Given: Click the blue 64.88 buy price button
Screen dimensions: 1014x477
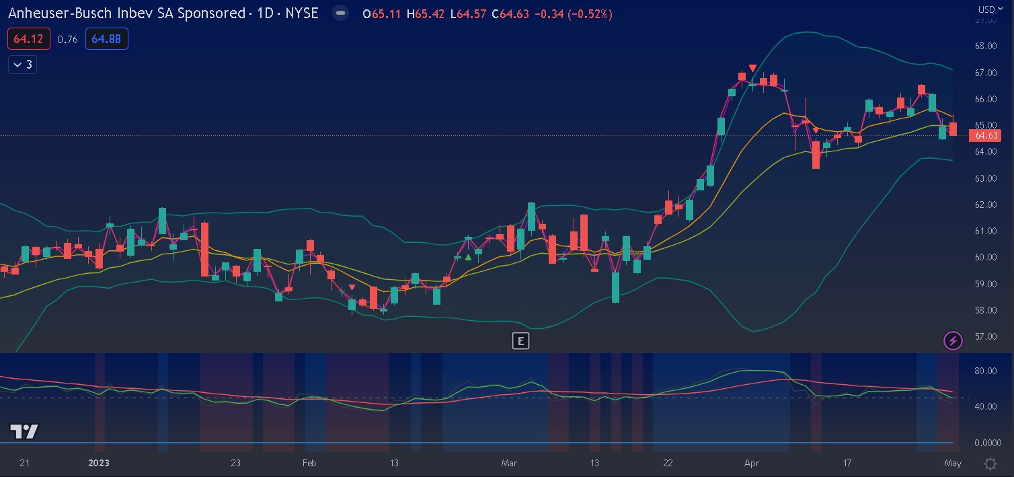Looking at the screenshot, I should tap(106, 39).
